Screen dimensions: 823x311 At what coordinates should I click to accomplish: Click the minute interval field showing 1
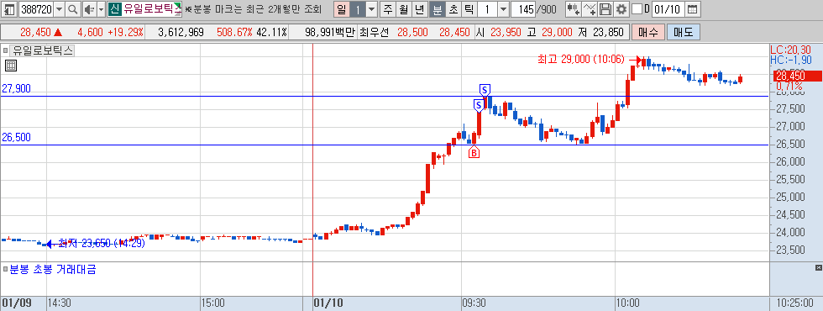coord(487,9)
